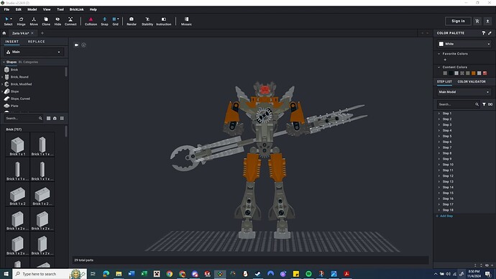
Task: Launch the Mosaic tool
Action: click(x=186, y=21)
